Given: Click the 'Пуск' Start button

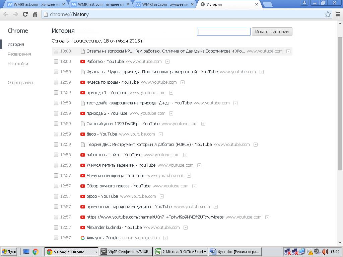Looking at the screenshot, I should 9,252.
